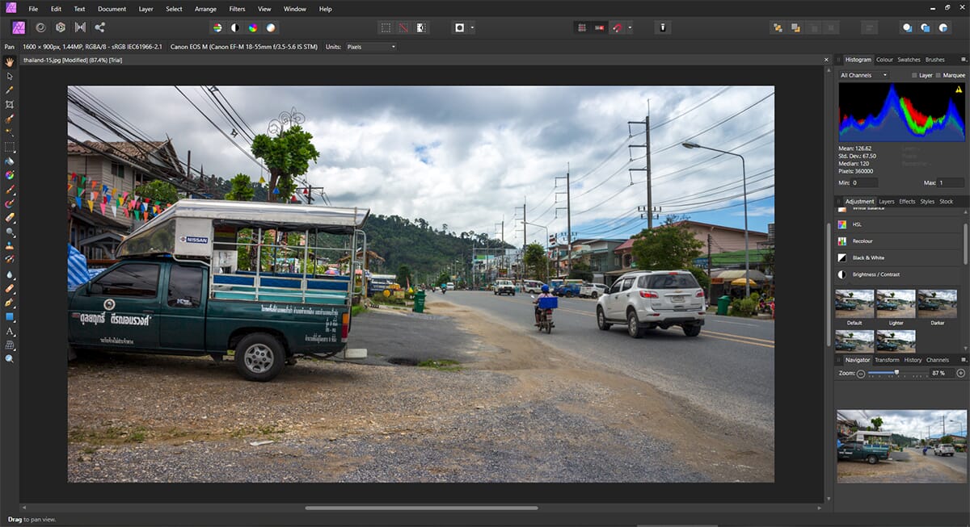The width and height of the screenshot is (970, 527).
Task: Click the histogram Max input field
Action: coord(951,183)
